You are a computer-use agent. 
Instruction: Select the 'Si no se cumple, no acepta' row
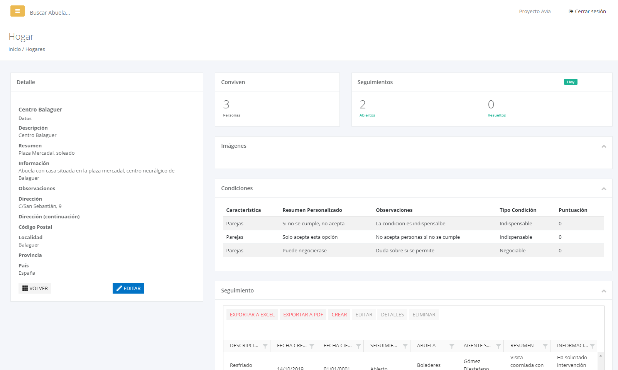point(414,224)
